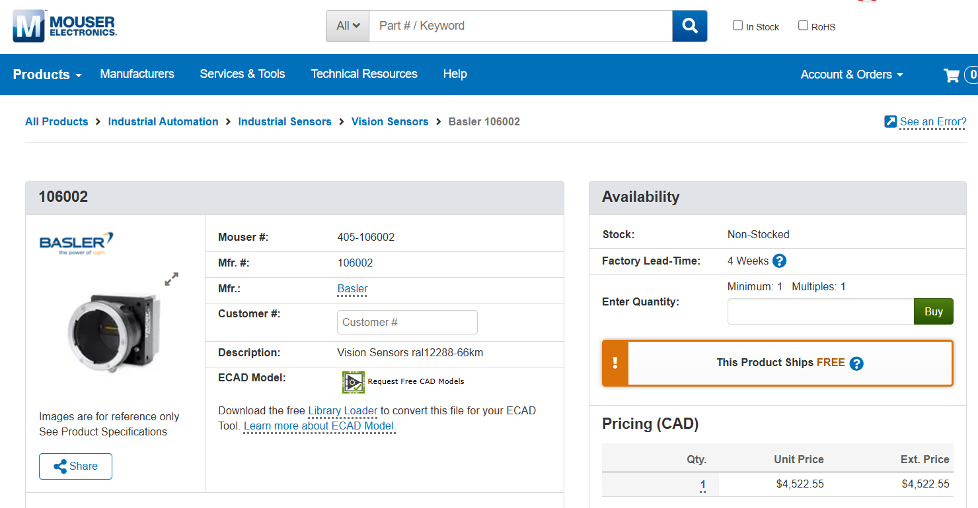
Task: Click the Share button
Action: coord(75,466)
